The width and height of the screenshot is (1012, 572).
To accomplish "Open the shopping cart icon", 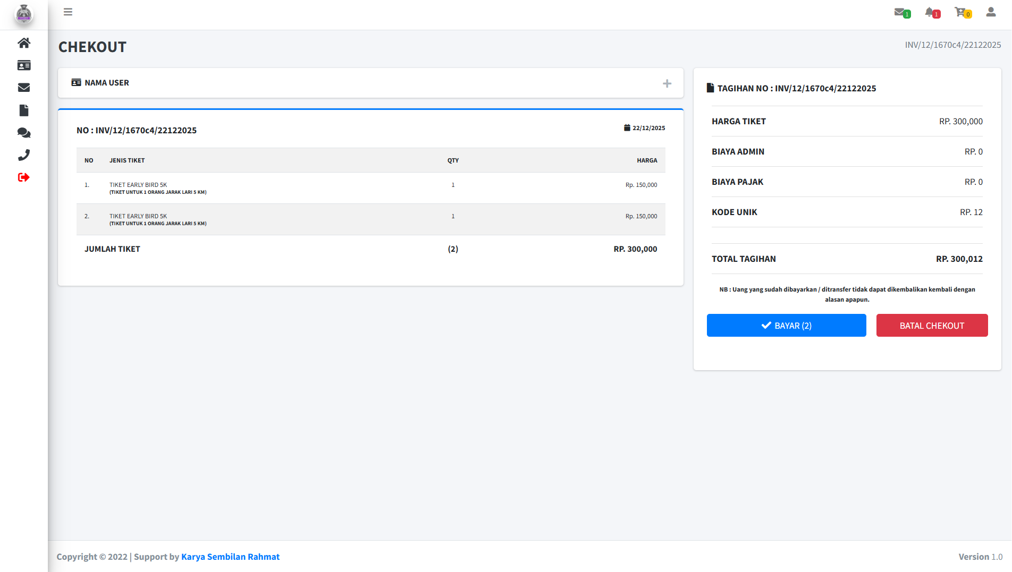I will tap(960, 12).
